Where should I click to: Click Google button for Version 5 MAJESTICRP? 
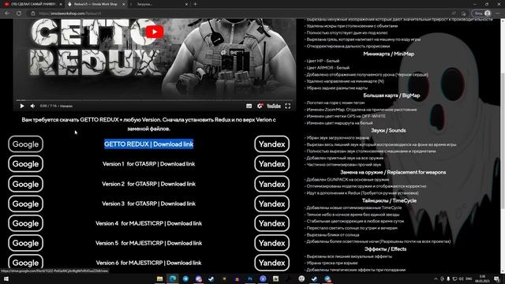26,243
